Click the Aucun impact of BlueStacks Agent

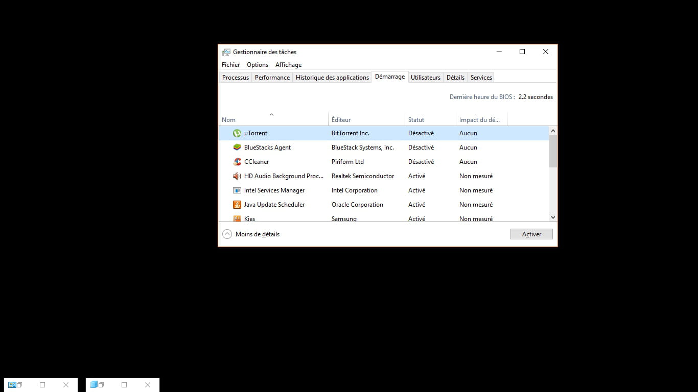tap(468, 148)
